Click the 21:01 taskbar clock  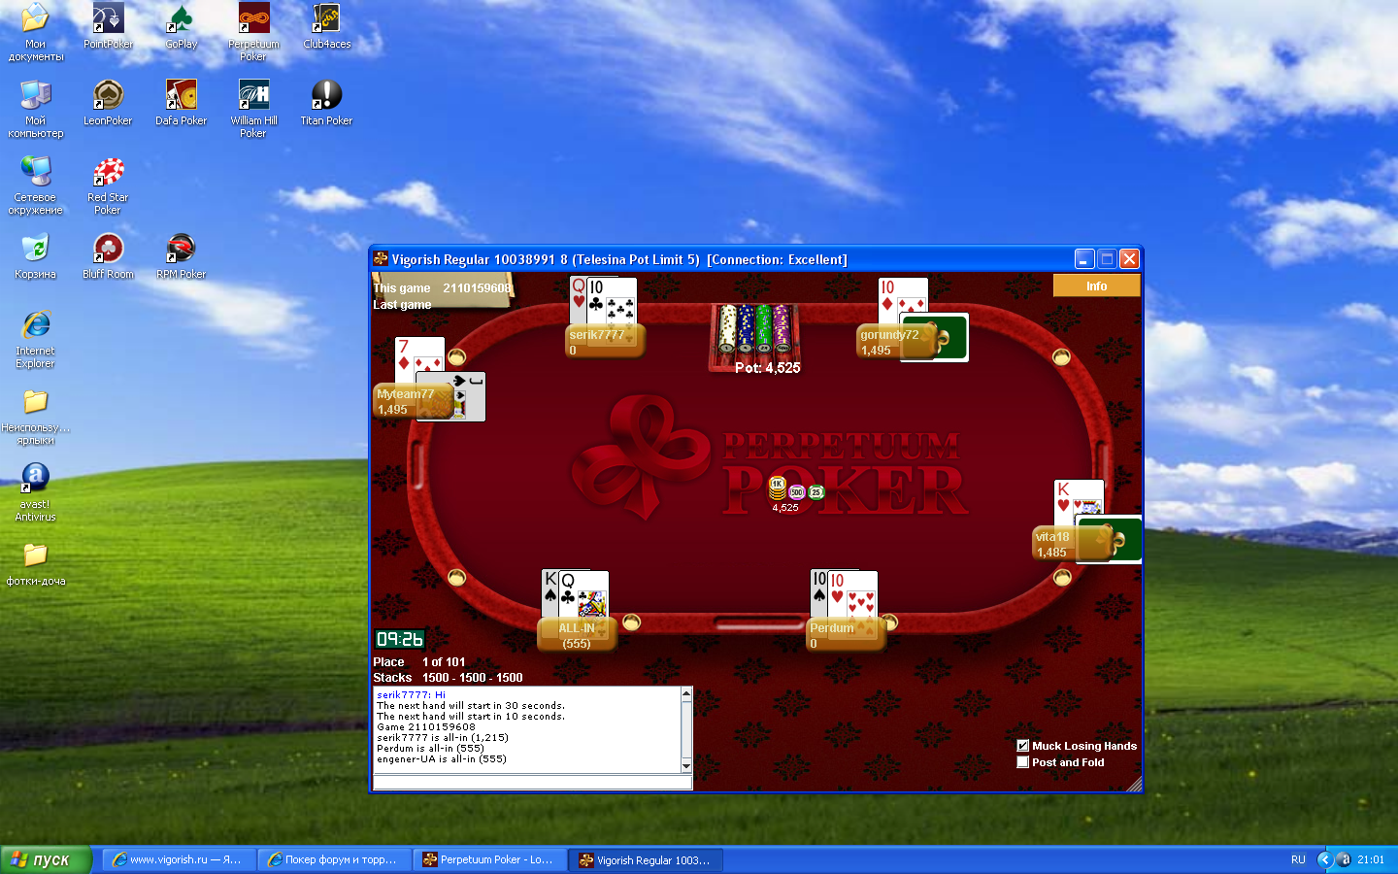pos(1371,859)
